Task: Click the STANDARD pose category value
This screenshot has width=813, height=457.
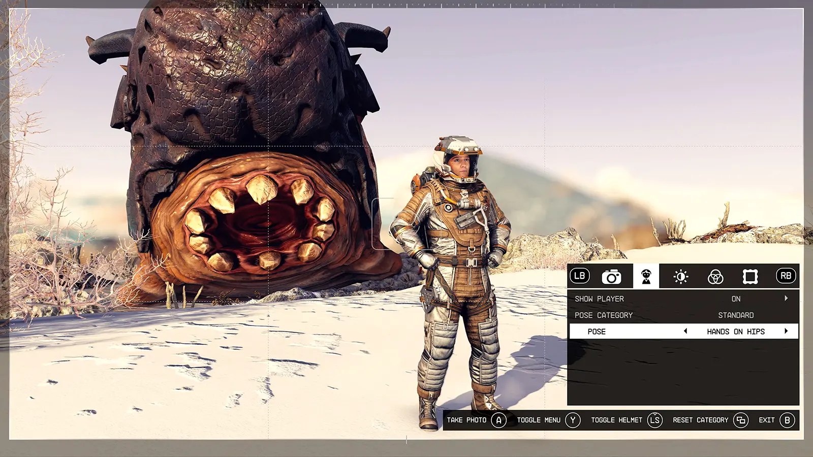Action: click(x=736, y=315)
